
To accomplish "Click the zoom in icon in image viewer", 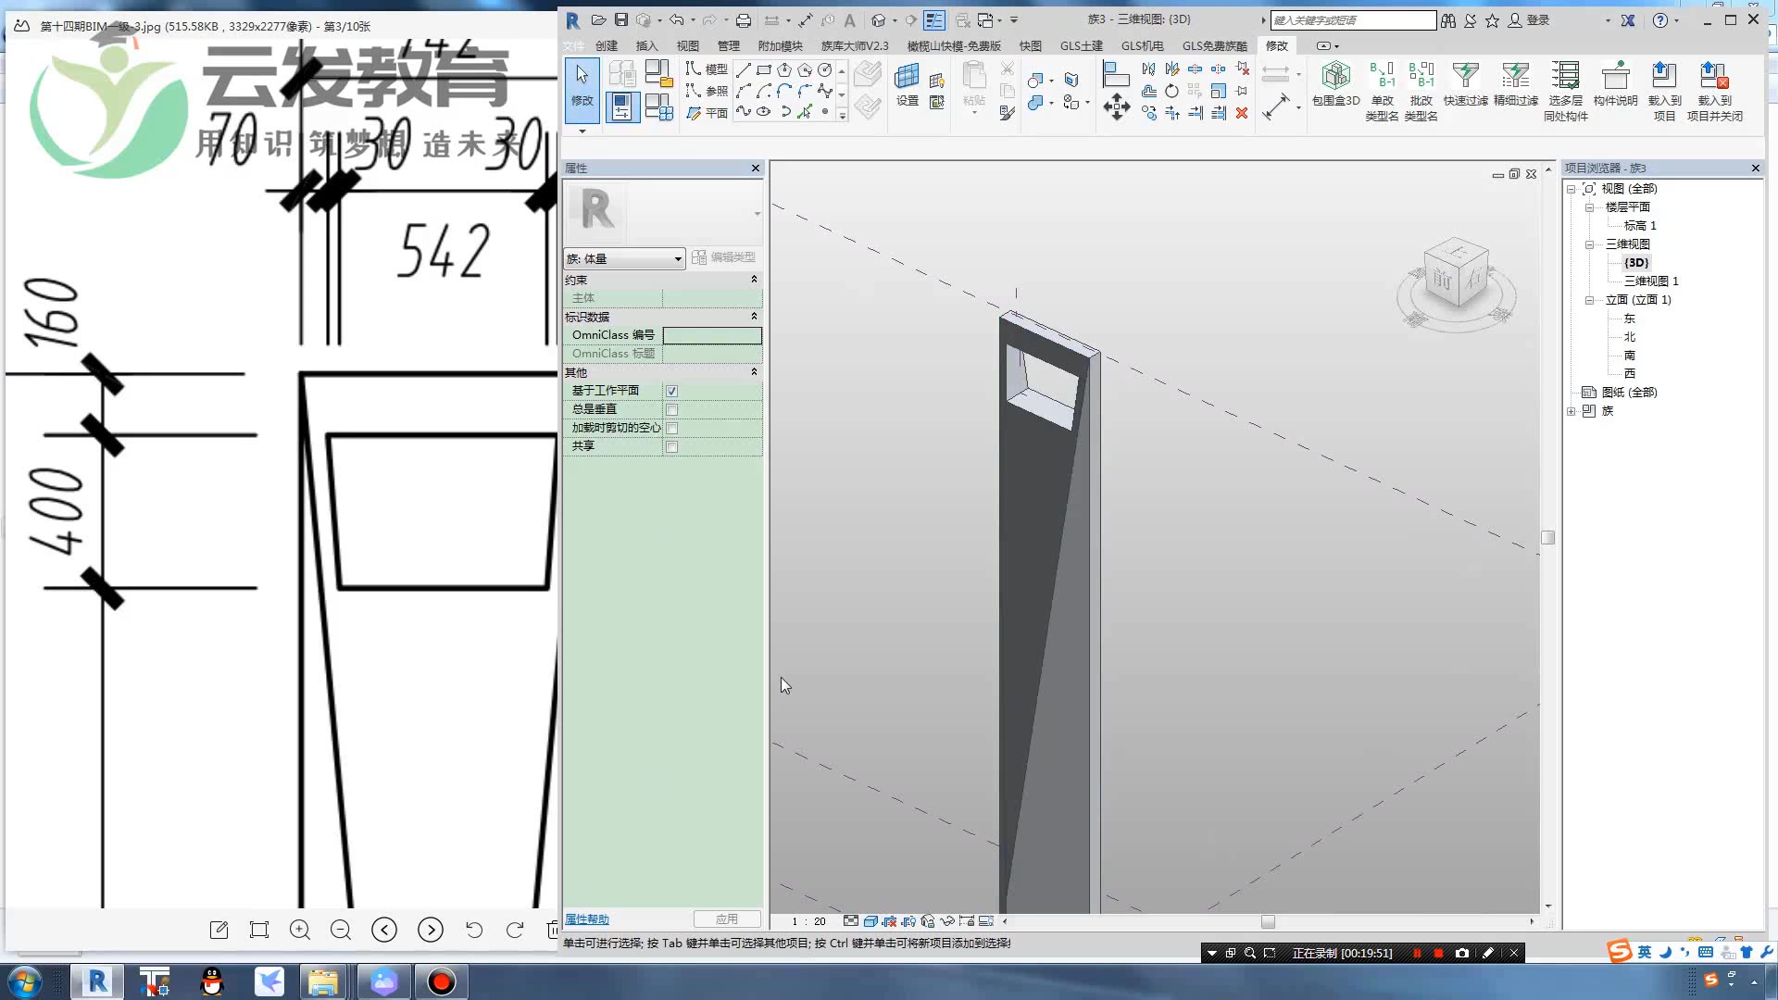I will 300,930.
